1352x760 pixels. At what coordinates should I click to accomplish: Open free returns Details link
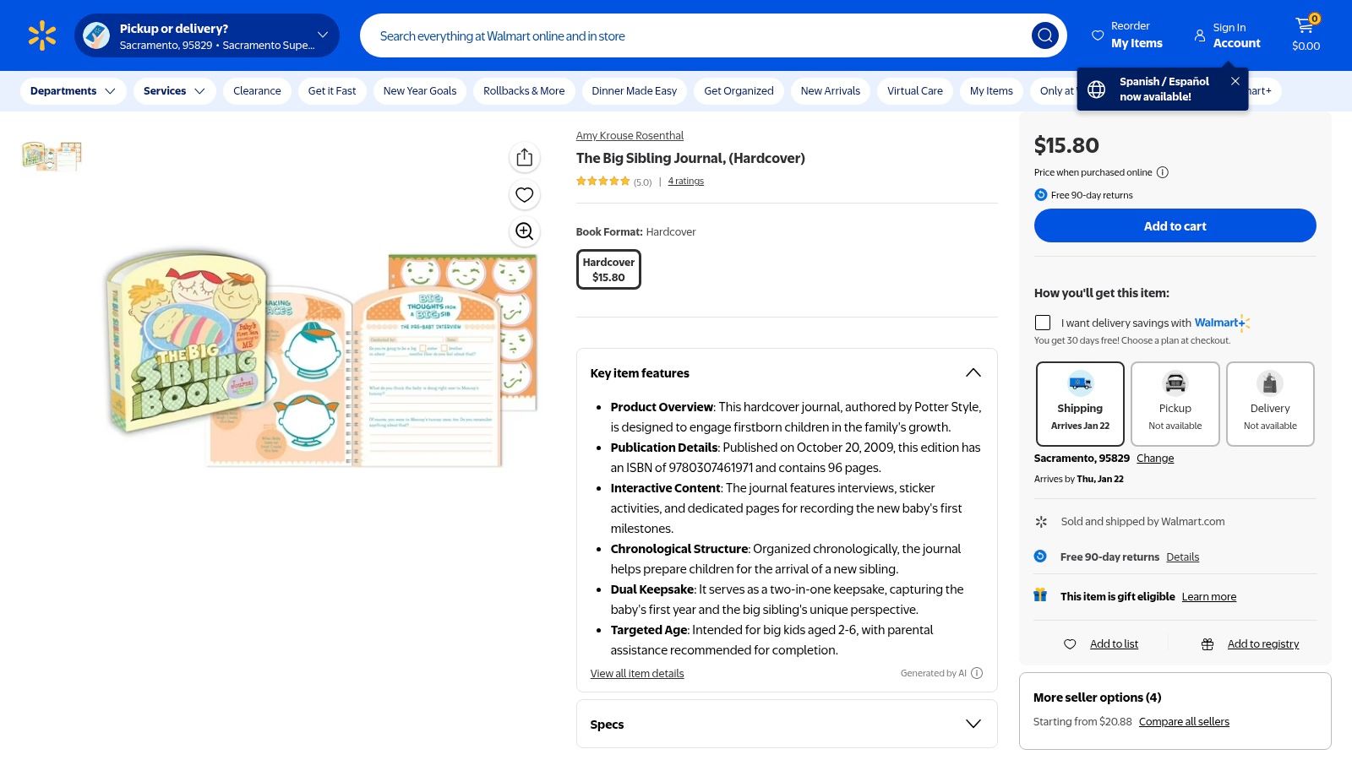(x=1182, y=556)
